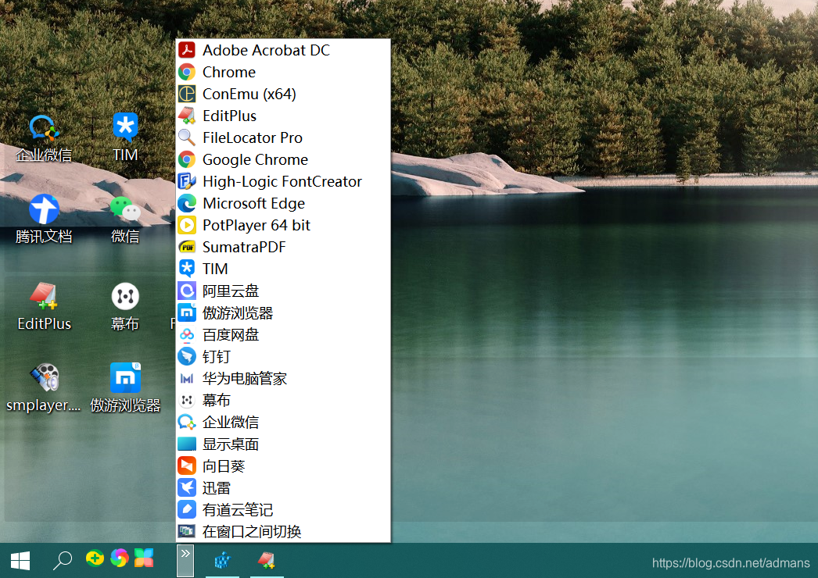
Task: Select the smplayer desktop icon
Action: 44,388
